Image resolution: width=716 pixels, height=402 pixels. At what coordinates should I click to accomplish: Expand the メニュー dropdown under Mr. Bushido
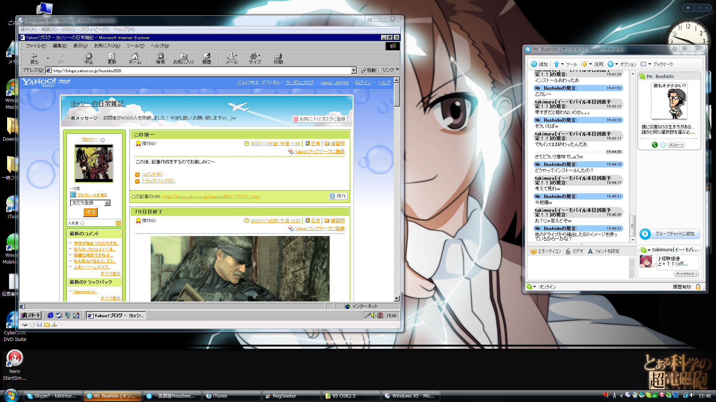[x=676, y=145]
